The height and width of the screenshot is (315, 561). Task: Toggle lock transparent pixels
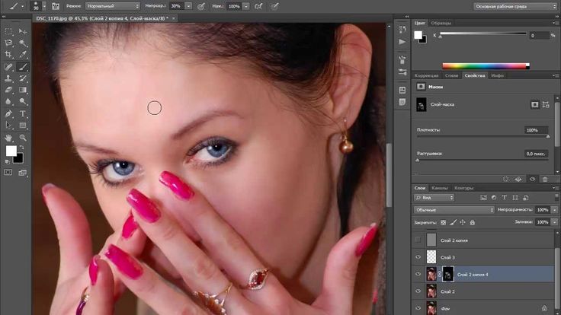point(444,222)
